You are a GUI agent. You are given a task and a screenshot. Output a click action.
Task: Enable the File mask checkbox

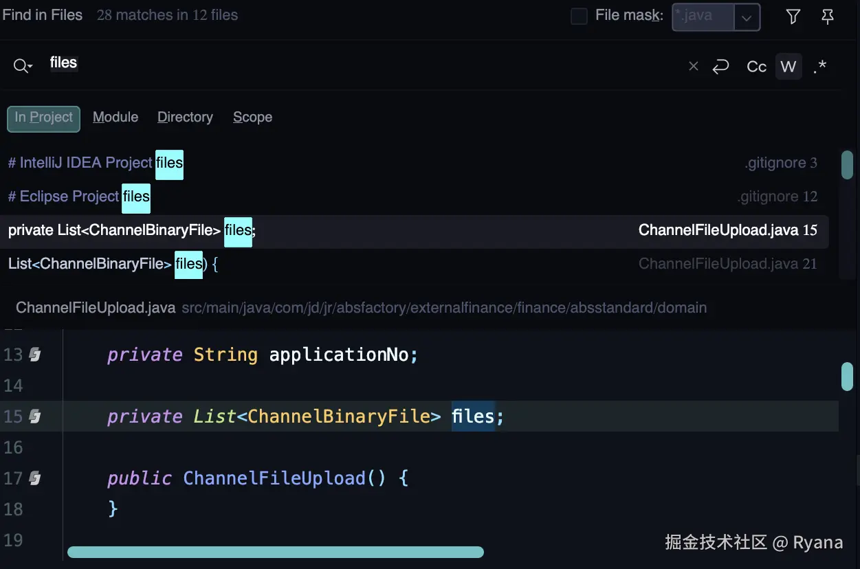pyautogui.click(x=580, y=16)
